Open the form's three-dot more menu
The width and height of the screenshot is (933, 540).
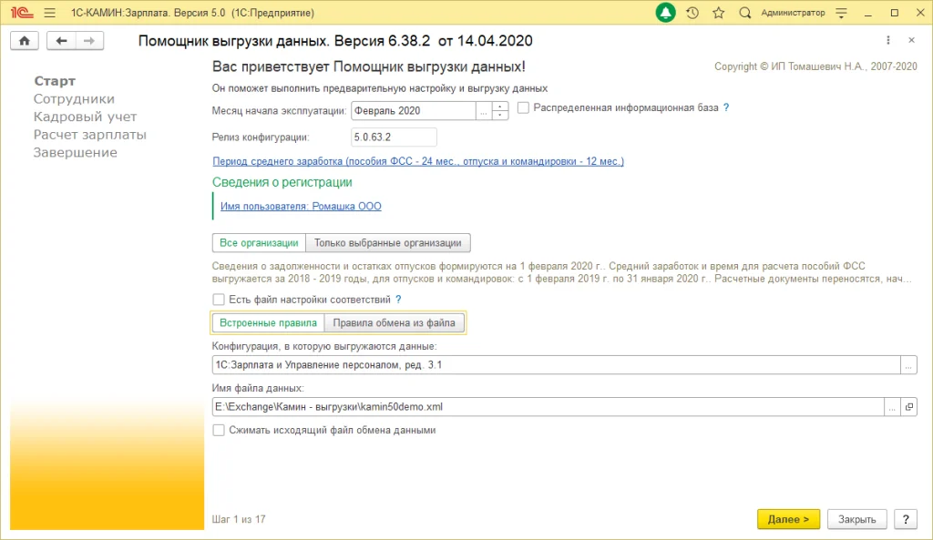[888, 40]
